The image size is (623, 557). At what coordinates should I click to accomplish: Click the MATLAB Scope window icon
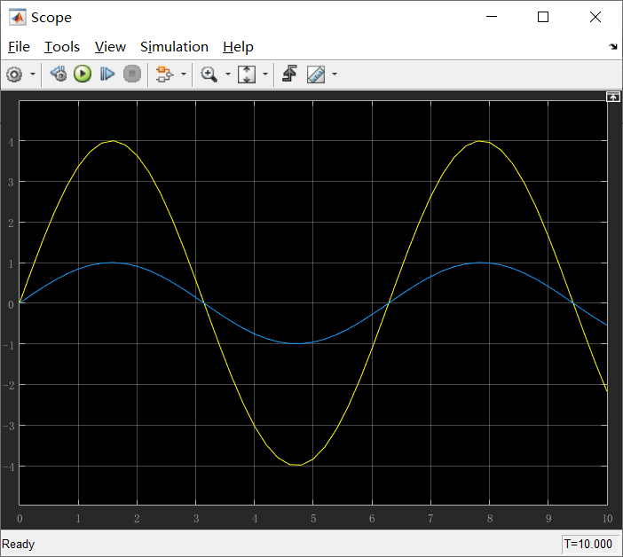coord(18,17)
